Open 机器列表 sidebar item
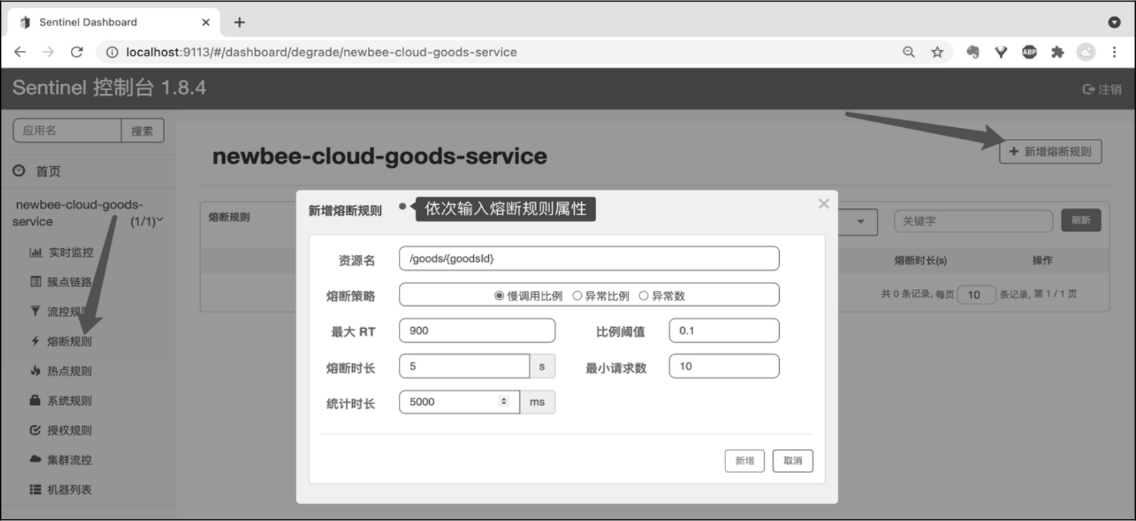Image resolution: width=1136 pixels, height=521 pixels. click(x=61, y=489)
